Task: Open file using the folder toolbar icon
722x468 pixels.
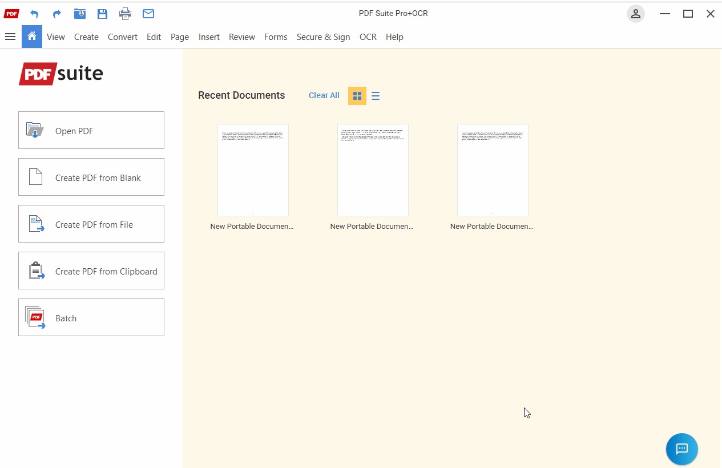Action: point(80,14)
